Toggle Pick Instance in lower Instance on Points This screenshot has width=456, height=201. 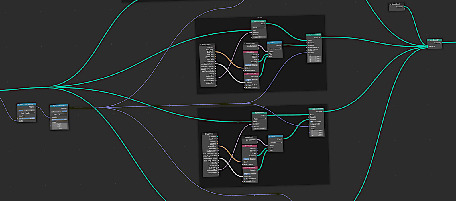click(311, 122)
